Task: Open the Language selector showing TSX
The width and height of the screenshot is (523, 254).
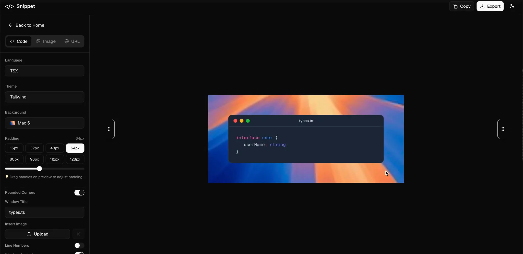Action: point(44,71)
